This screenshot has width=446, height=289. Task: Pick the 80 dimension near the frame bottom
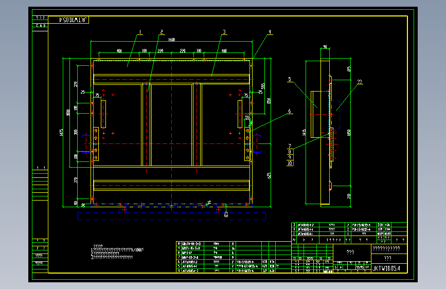point(76,203)
